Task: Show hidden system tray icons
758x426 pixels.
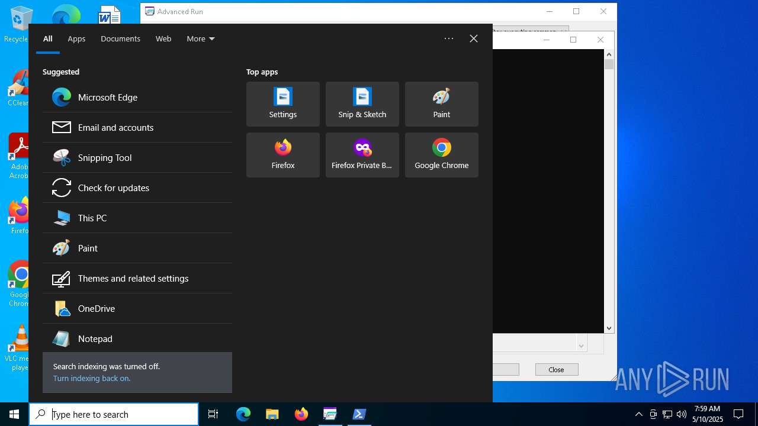Action: [638, 414]
